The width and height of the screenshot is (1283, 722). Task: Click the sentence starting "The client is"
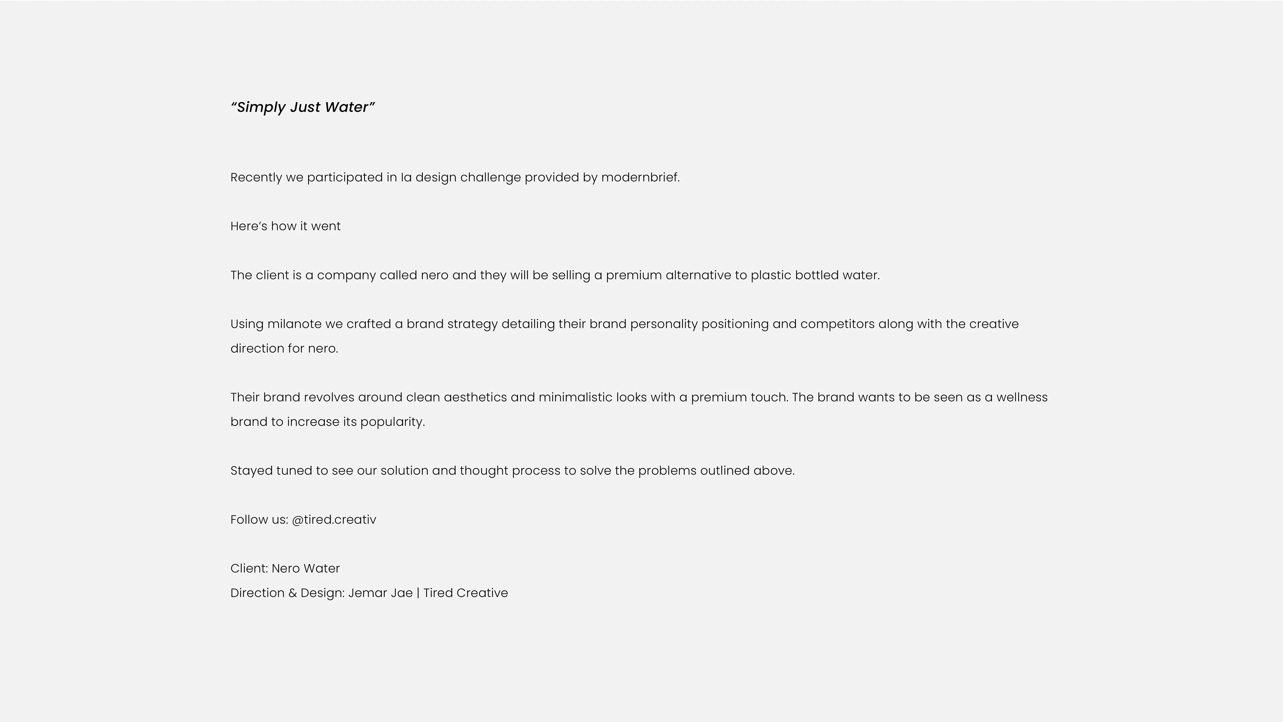pyautogui.click(x=555, y=275)
